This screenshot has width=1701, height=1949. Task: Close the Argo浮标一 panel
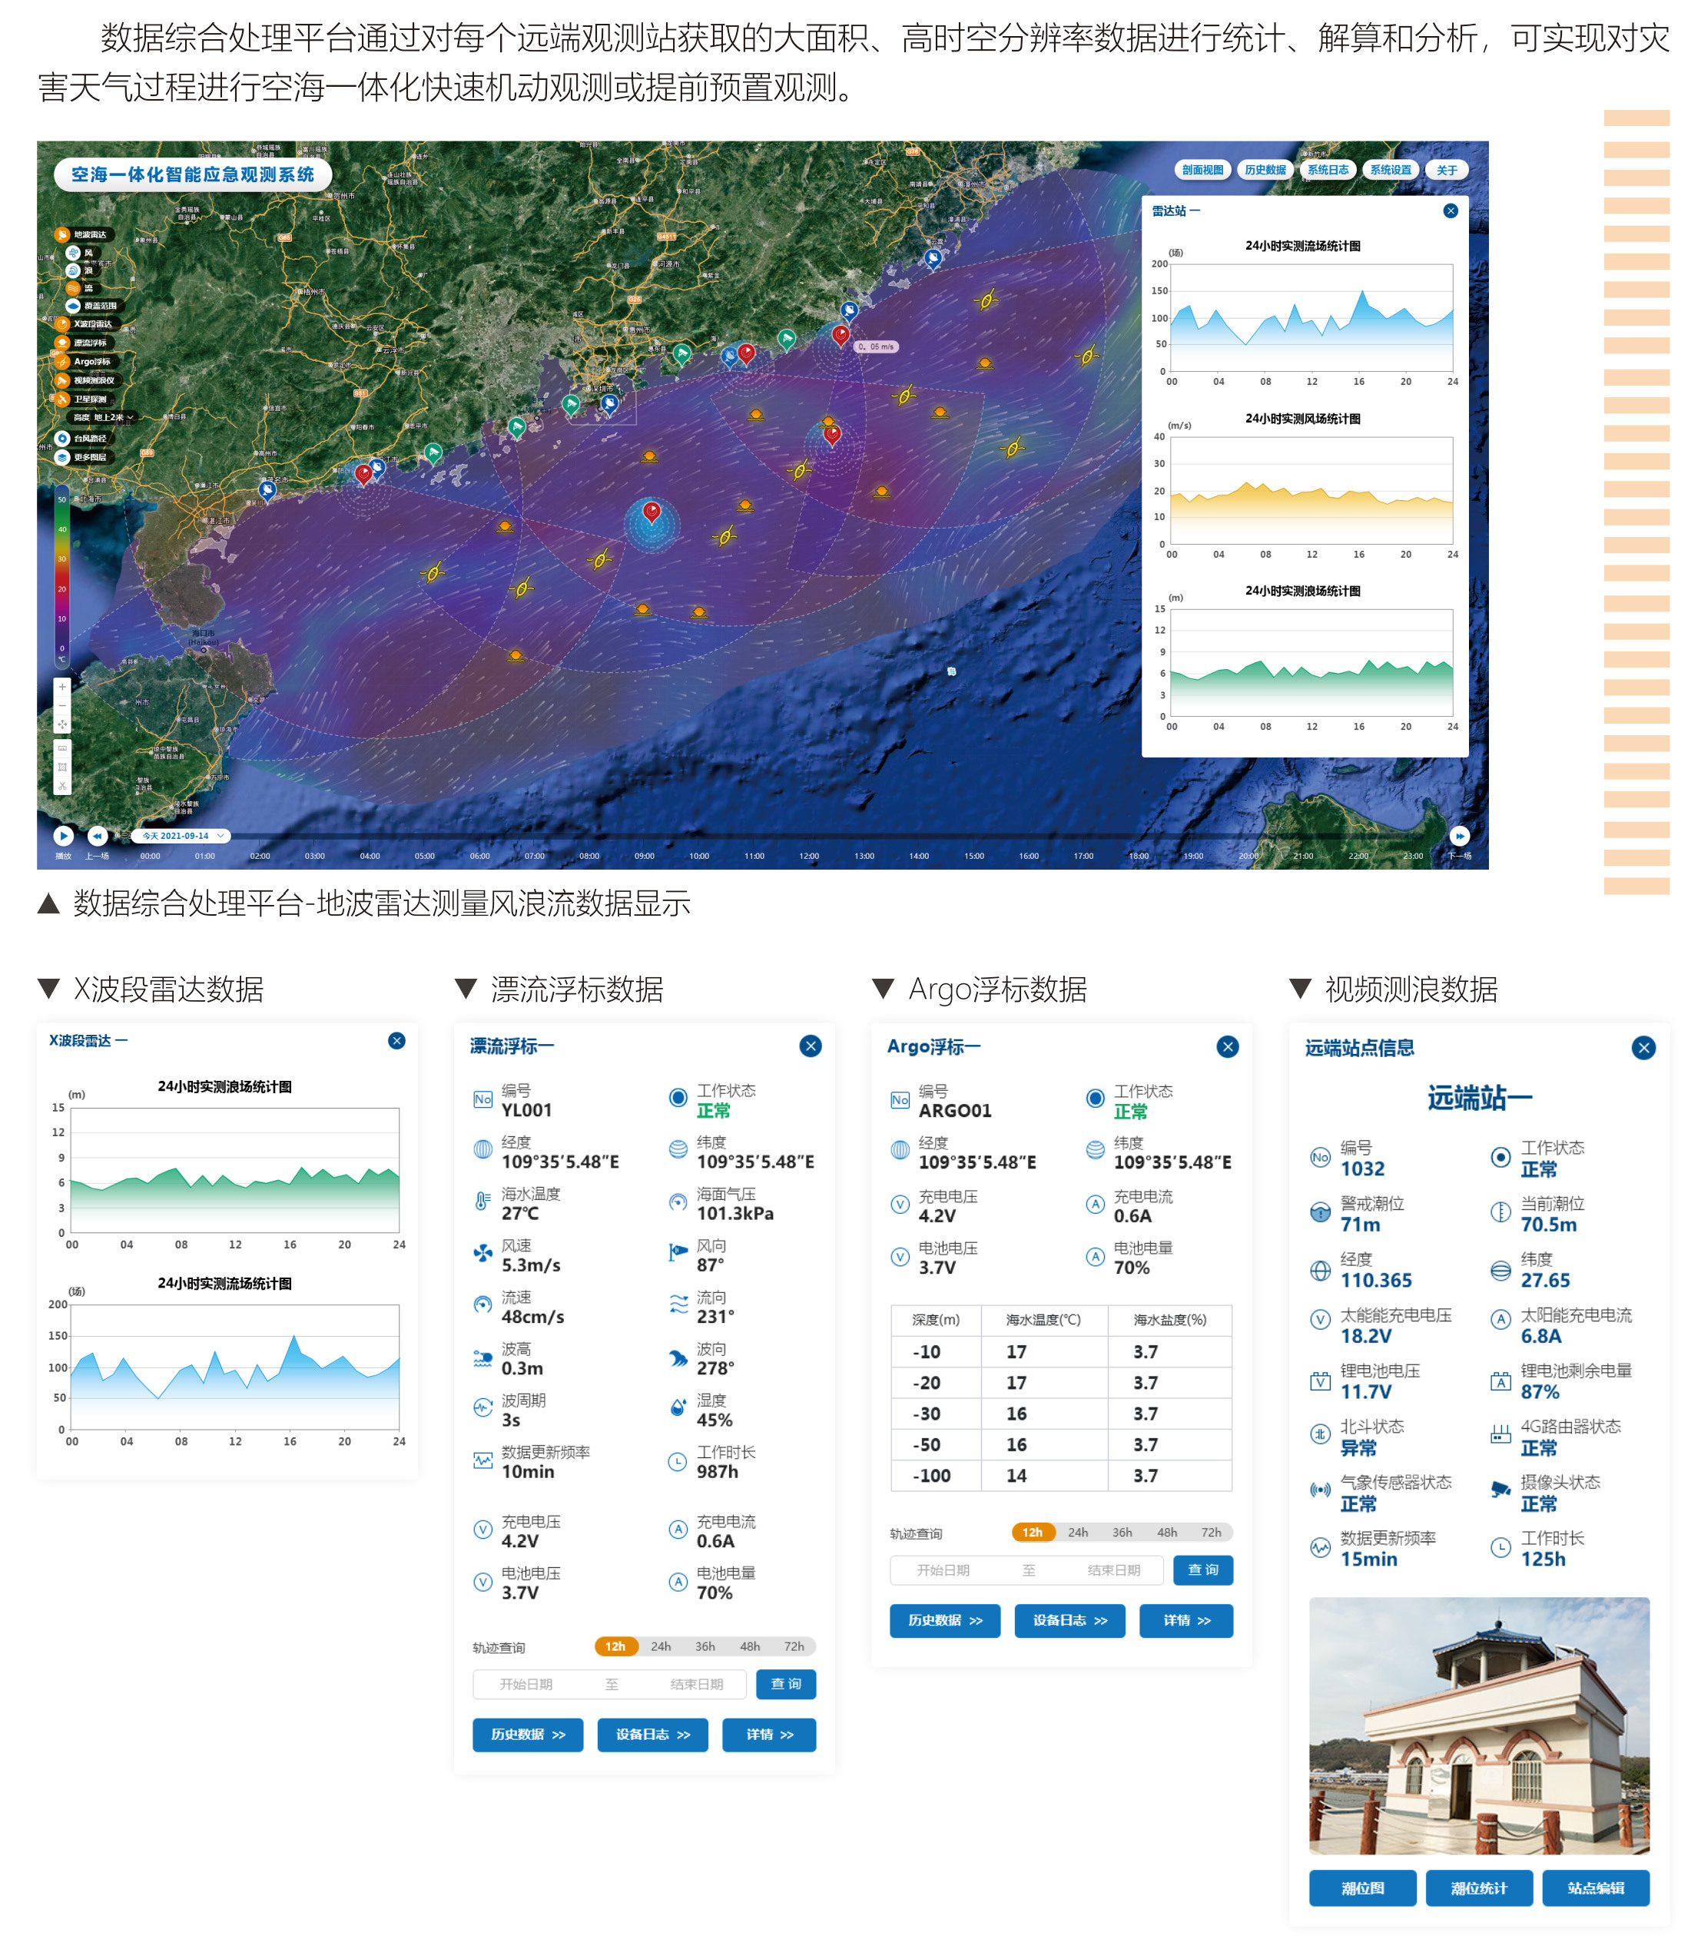click(x=1228, y=1046)
